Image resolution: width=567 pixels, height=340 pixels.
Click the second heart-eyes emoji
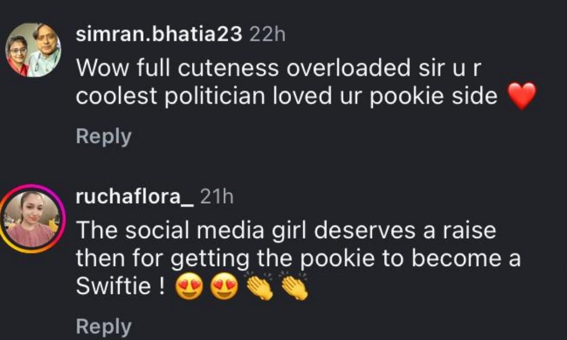click(223, 288)
